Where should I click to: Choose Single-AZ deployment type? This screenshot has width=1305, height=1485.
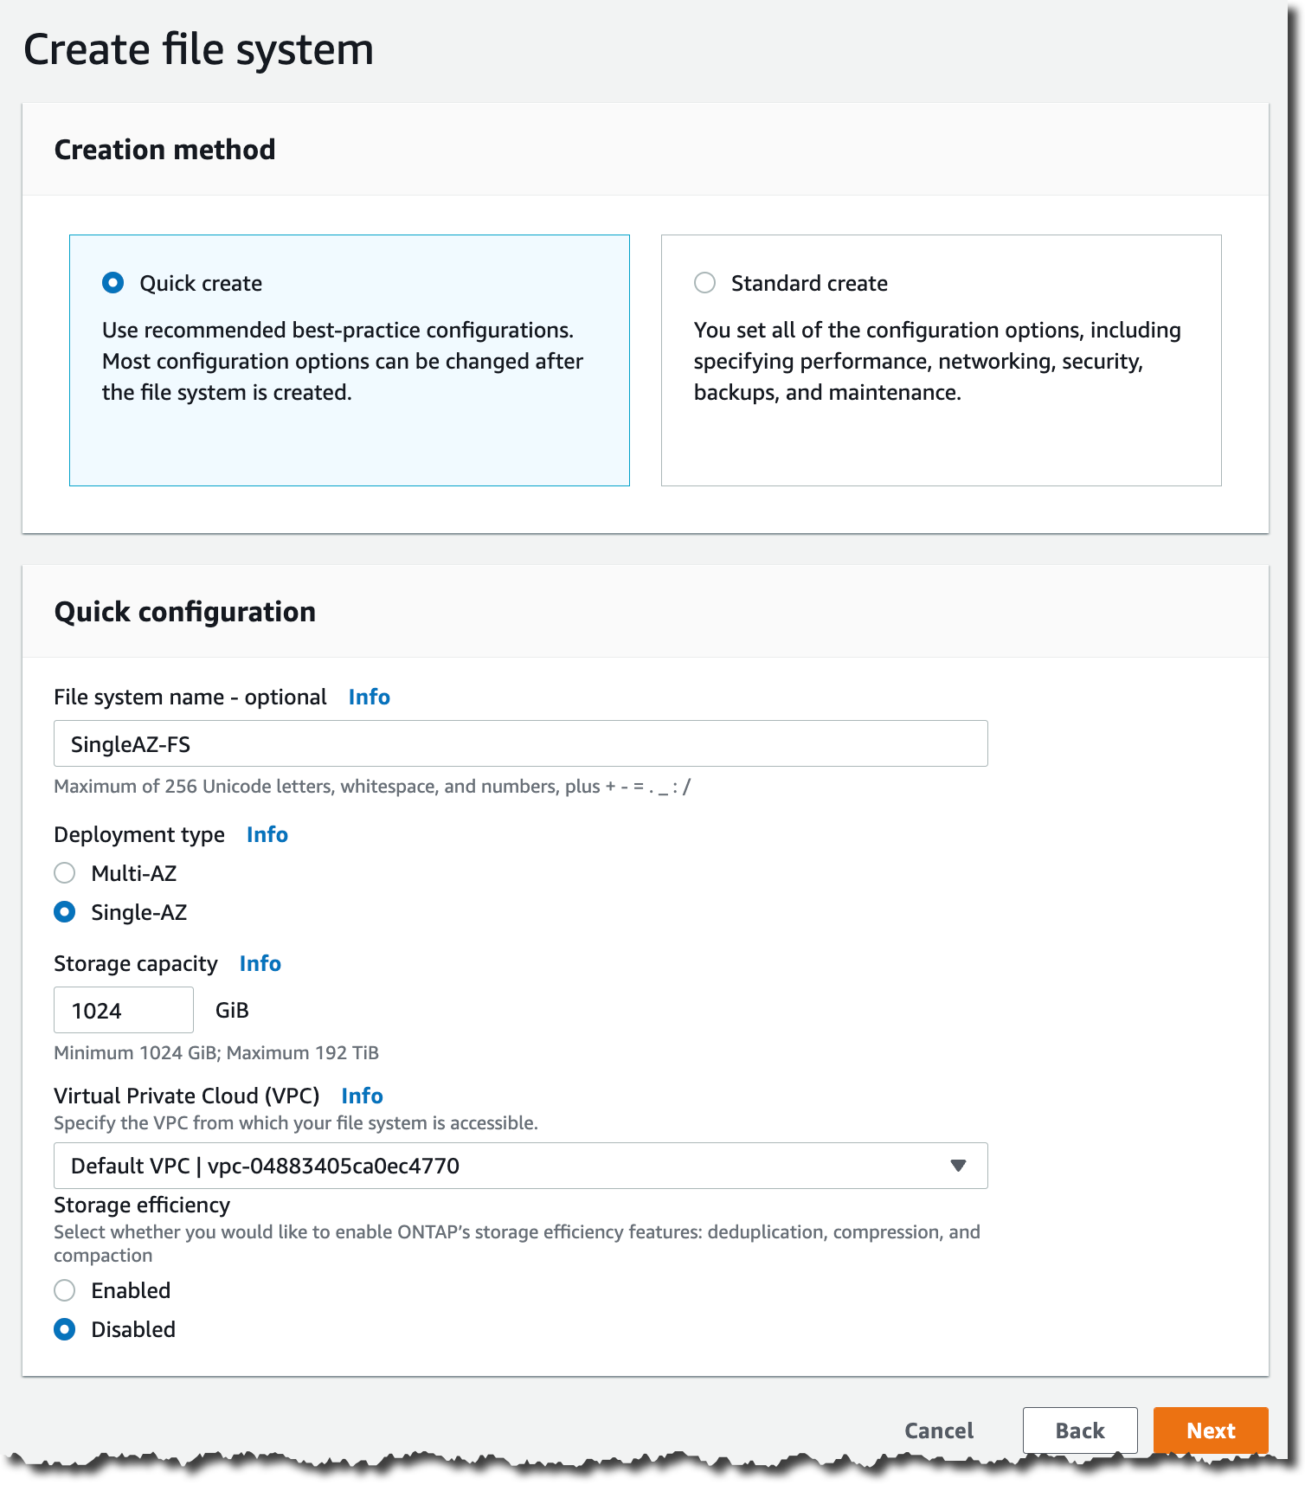65,912
